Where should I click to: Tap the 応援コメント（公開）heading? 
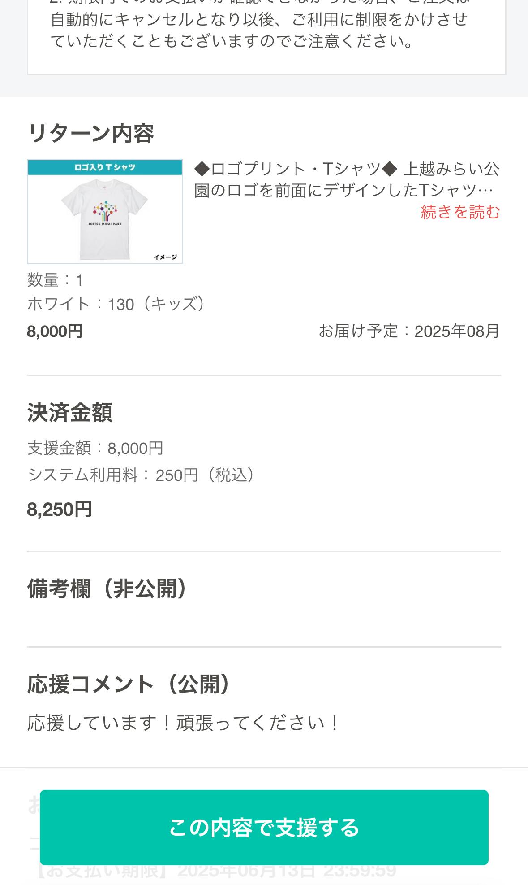pos(128,684)
